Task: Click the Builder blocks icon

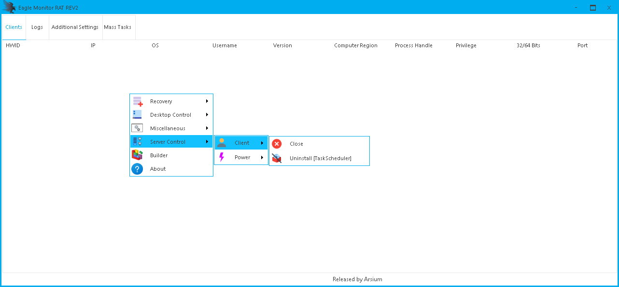Action: pyautogui.click(x=137, y=155)
